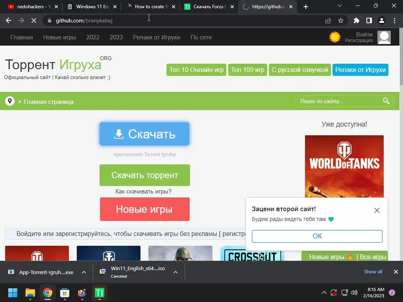Click the Регистрация link
Screen dimensions: 403x302
[359, 41]
